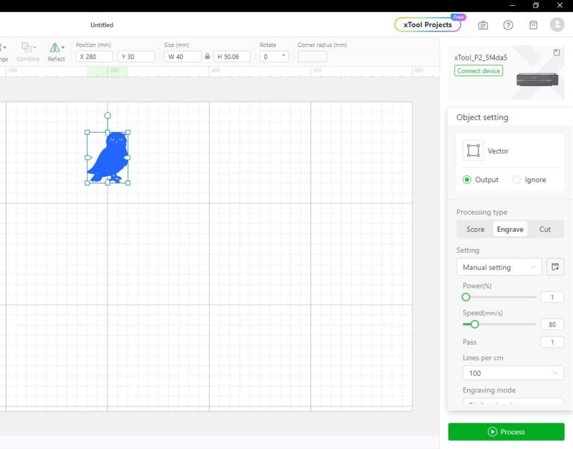Expand the Manual setting dropdown
This screenshot has width=573, height=449.
click(498, 267)
